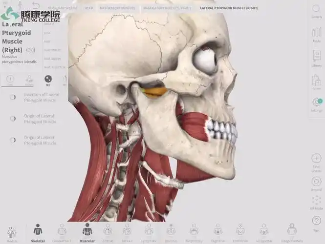The image size is (325, 244).
Task: Start Record from the right sidebar
Action: 316,183
